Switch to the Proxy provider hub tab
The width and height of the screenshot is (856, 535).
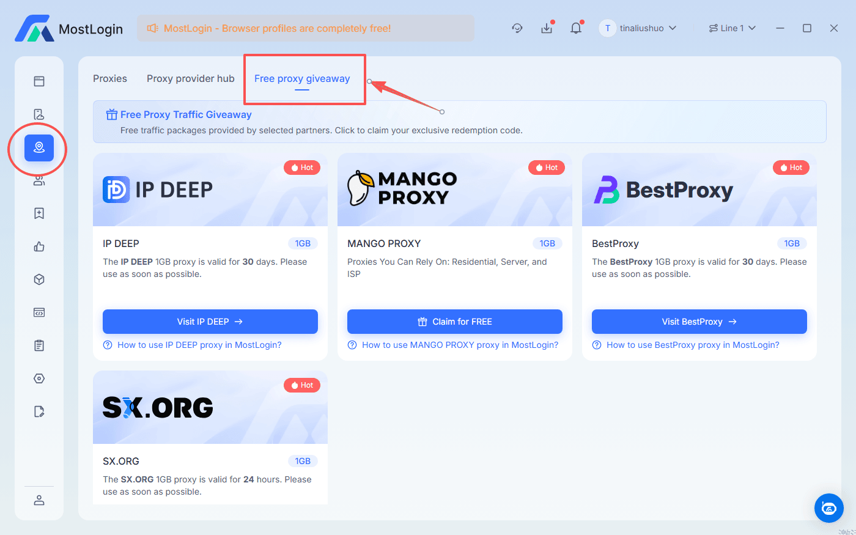coord(190,78)
